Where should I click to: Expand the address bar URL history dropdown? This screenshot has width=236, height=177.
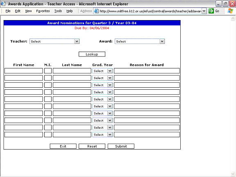[x=204, y=11]
